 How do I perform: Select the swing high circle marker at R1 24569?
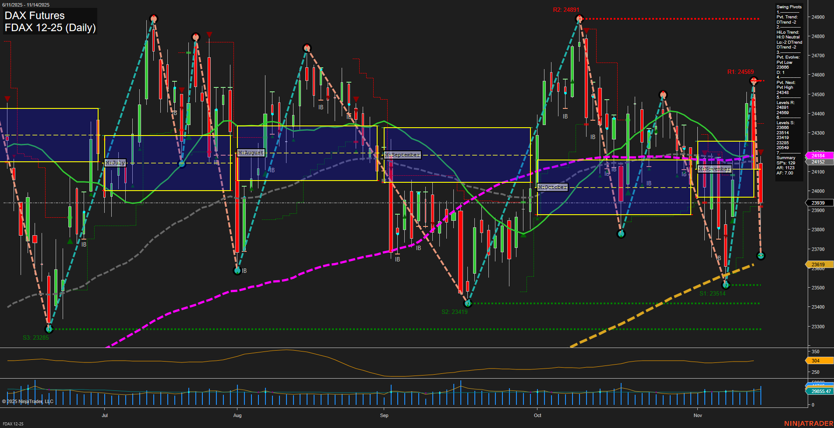(x=753, y=81)
